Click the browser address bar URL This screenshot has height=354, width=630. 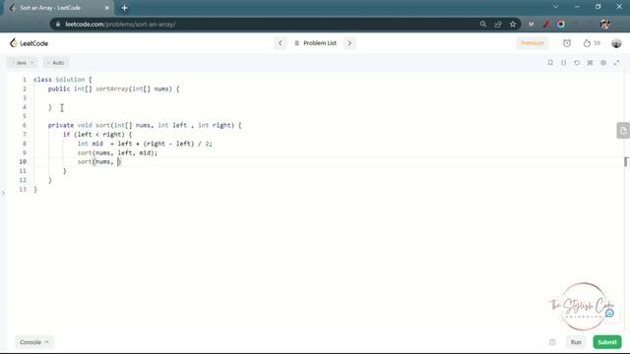coord(120,24)
